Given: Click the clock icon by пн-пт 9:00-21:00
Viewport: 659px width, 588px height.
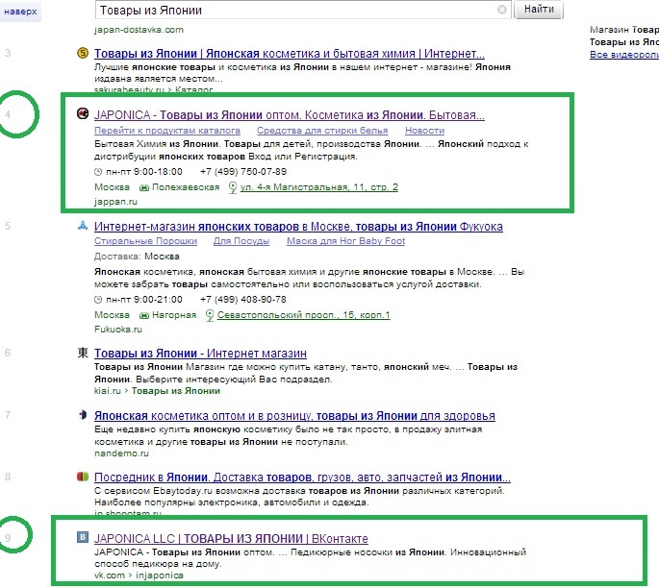Looking at the screenshot, I should 98,300.
